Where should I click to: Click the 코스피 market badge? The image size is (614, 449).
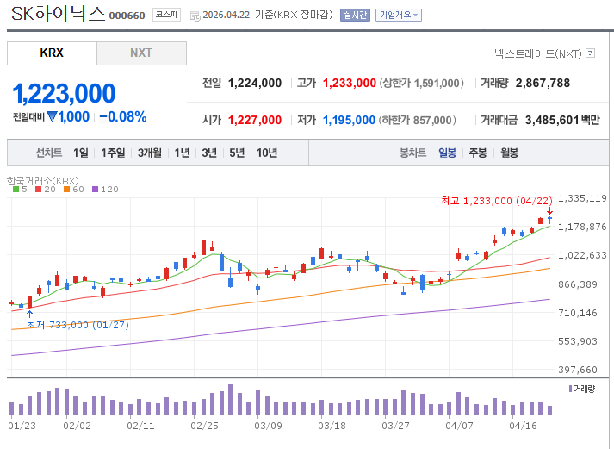pyautogui.click(x=166, y=15)
